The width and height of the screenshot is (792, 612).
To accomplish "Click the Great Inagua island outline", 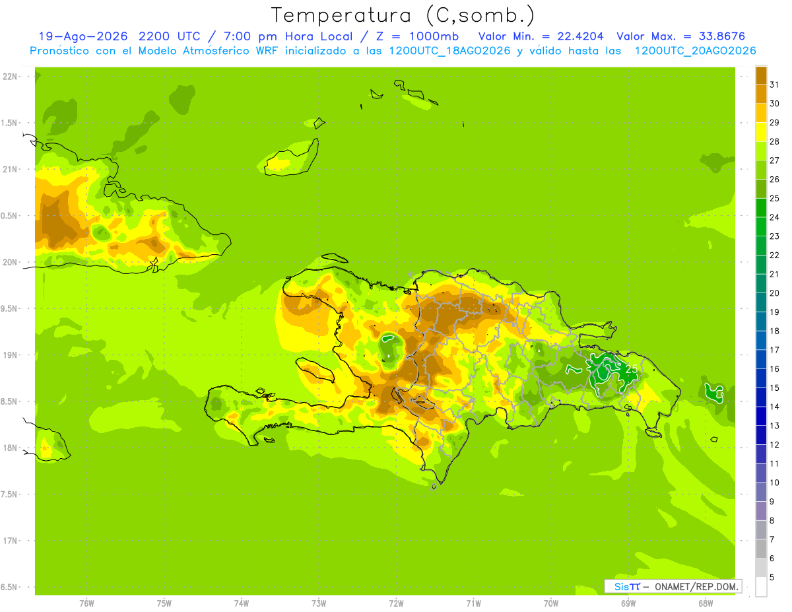I will pyautogui.click(x=291, y=157).
